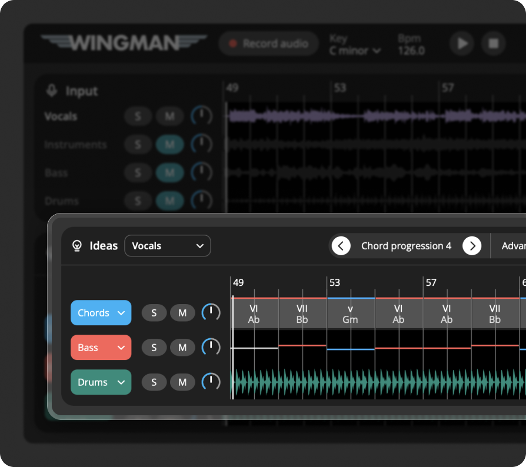
Task: Click the Input microphone icon
Action: pyautogui.click(x=52, y=91)
